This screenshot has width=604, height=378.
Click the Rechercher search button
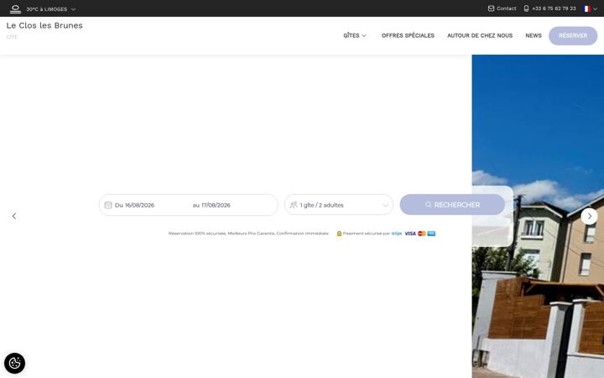click(452, 204)
